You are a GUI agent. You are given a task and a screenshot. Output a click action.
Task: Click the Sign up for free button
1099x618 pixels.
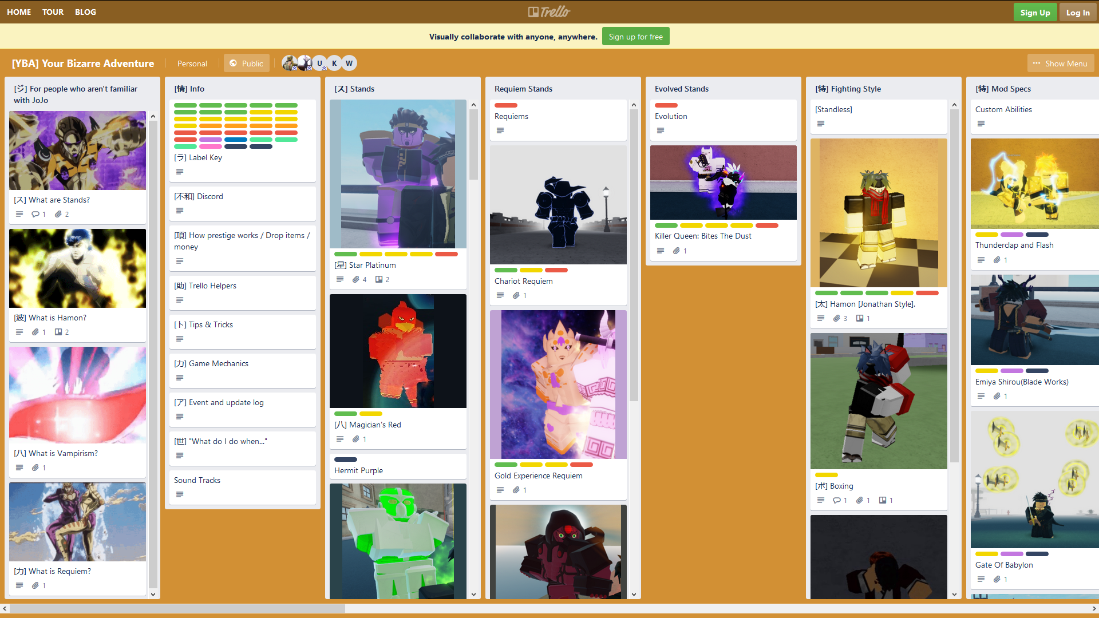[x=635, y=37]
